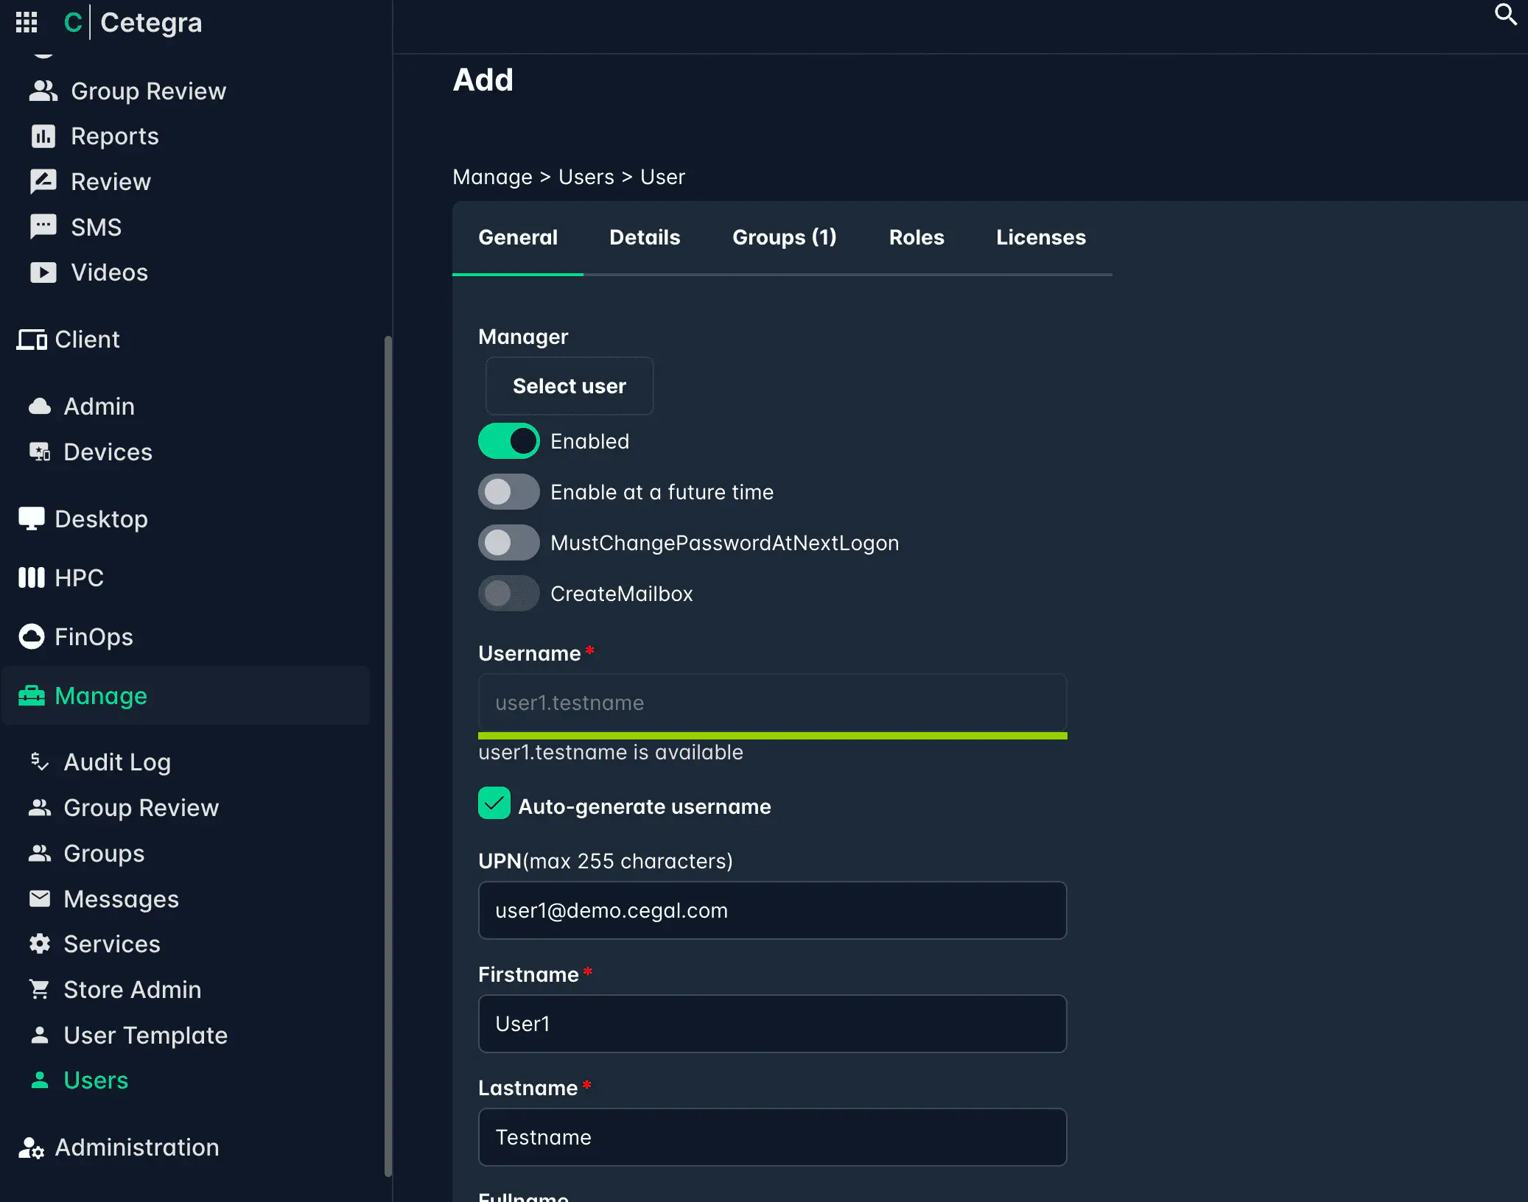Open the app launcher grid icon

point(27,22)
